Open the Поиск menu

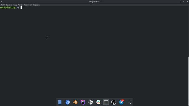tap(20, 5)
